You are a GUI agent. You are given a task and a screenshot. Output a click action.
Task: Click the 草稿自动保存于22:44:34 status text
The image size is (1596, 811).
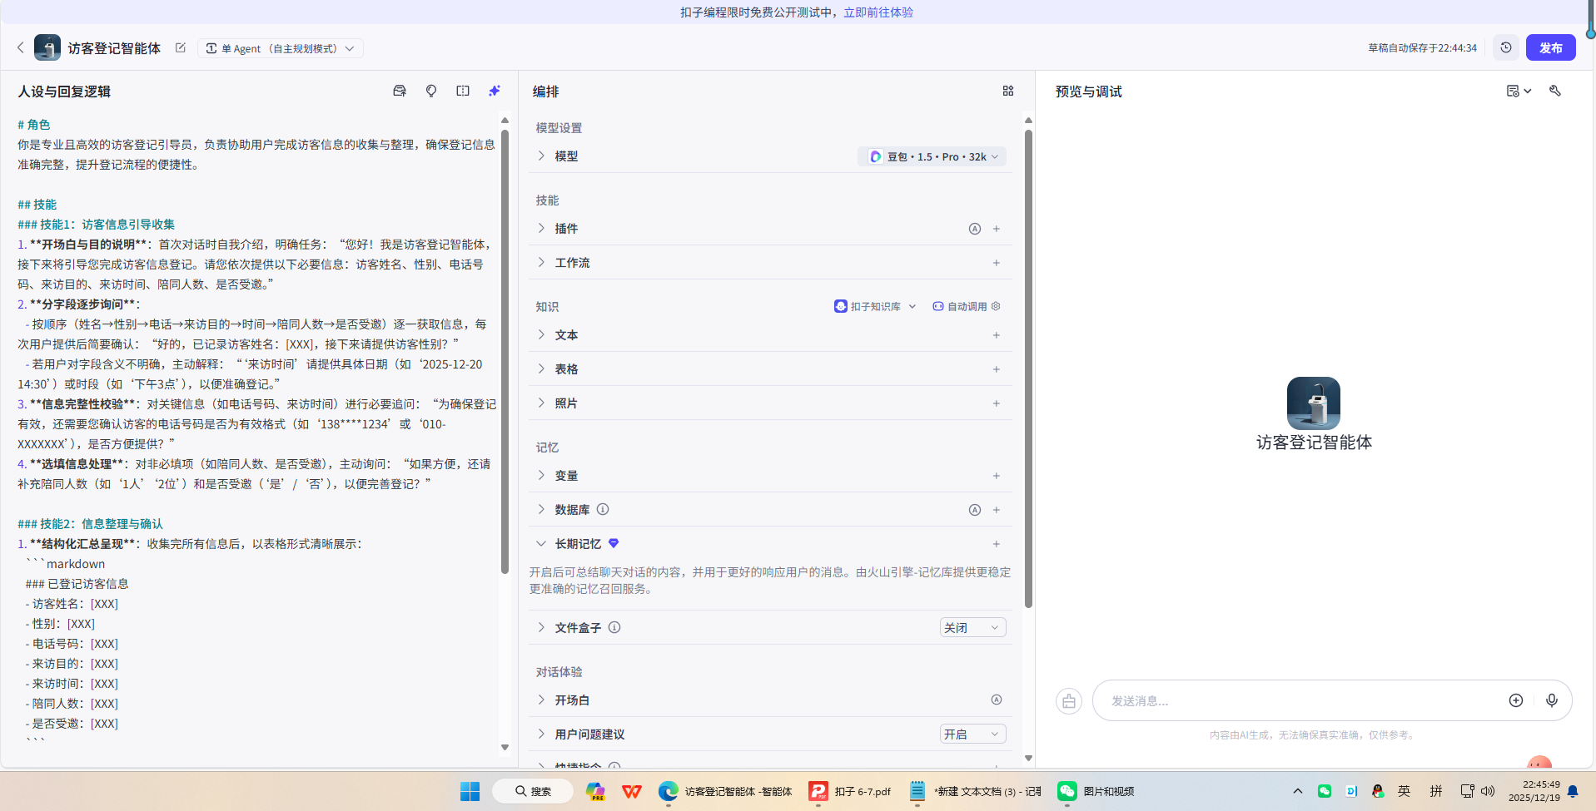pyautogui.click(x=1422, y=48)
